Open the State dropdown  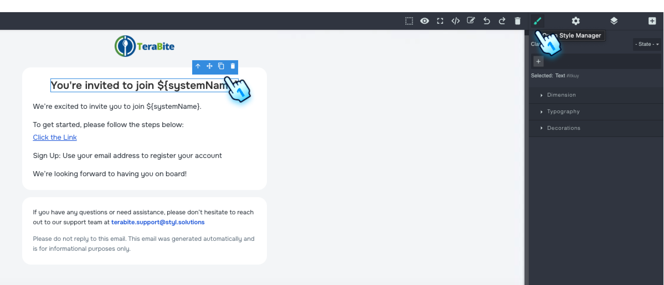coord(646,44)
